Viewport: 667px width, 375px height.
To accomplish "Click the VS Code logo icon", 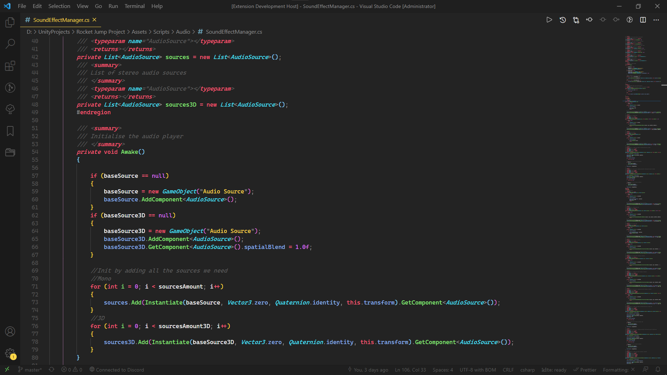I will [7, 6].
